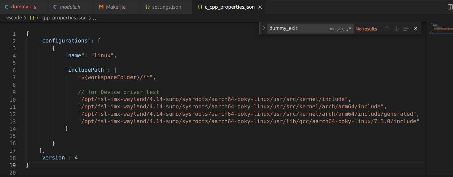Click the "for Device driver test" comment
453x177 pixels.
pos(119,92)
